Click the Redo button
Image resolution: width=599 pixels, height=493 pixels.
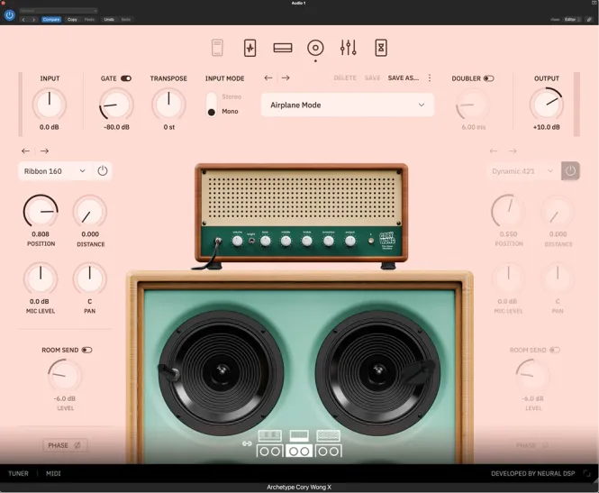coord(126,20)
